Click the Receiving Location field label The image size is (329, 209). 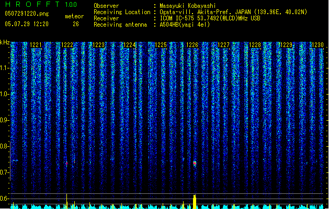[122, 12]
